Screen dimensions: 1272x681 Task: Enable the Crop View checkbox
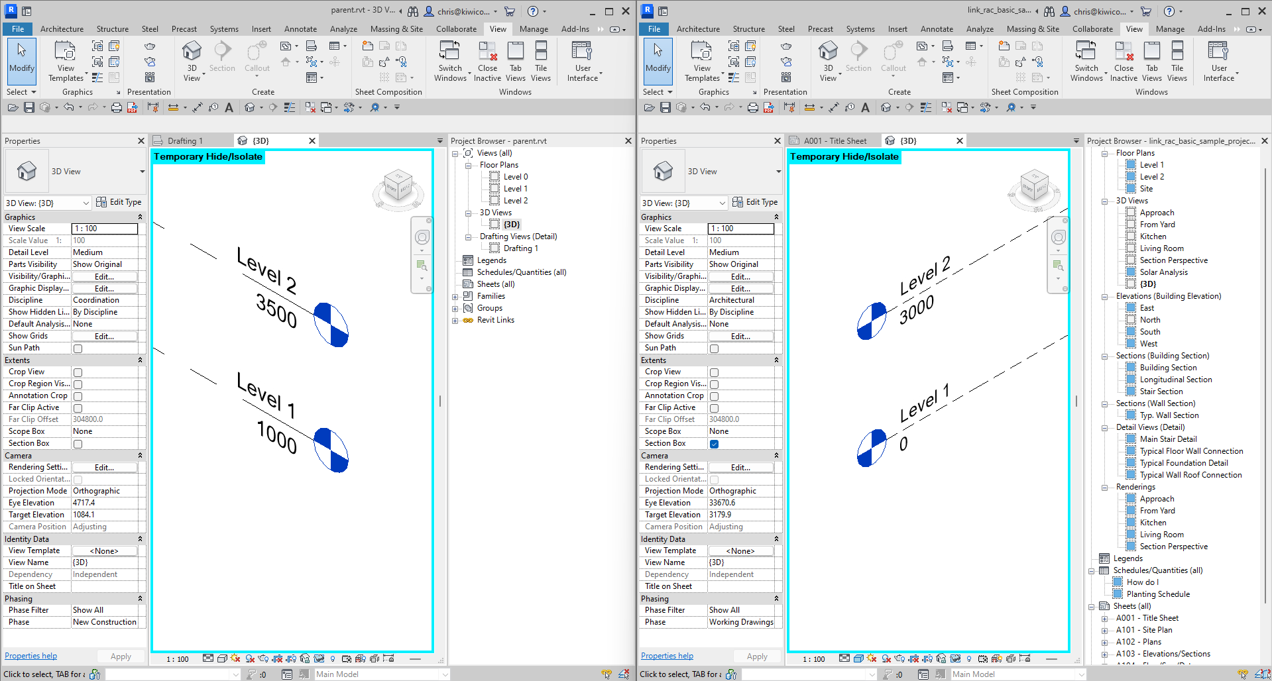point(78,372)
